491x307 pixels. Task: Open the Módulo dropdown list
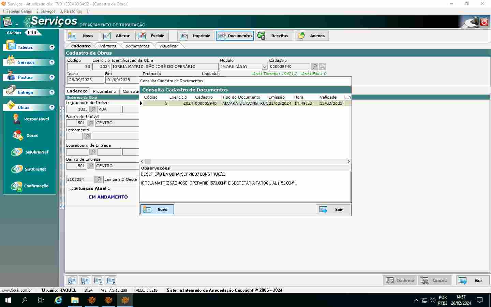264,67
